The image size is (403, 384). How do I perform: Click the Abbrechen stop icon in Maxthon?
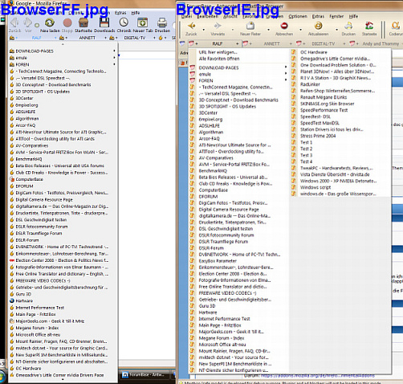(x=284, y=26)
